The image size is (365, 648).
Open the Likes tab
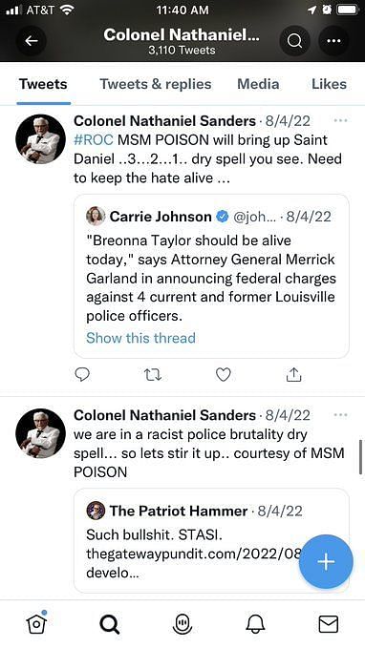tap(329, 84)
